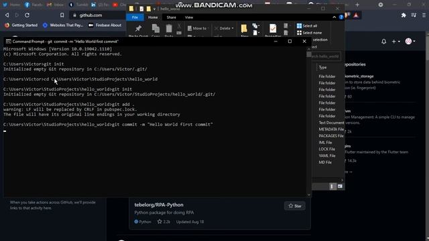Click Command Prompt scrollbar up arrow
429x241 pixels.
pyautogui.click(x=309, y=49)
